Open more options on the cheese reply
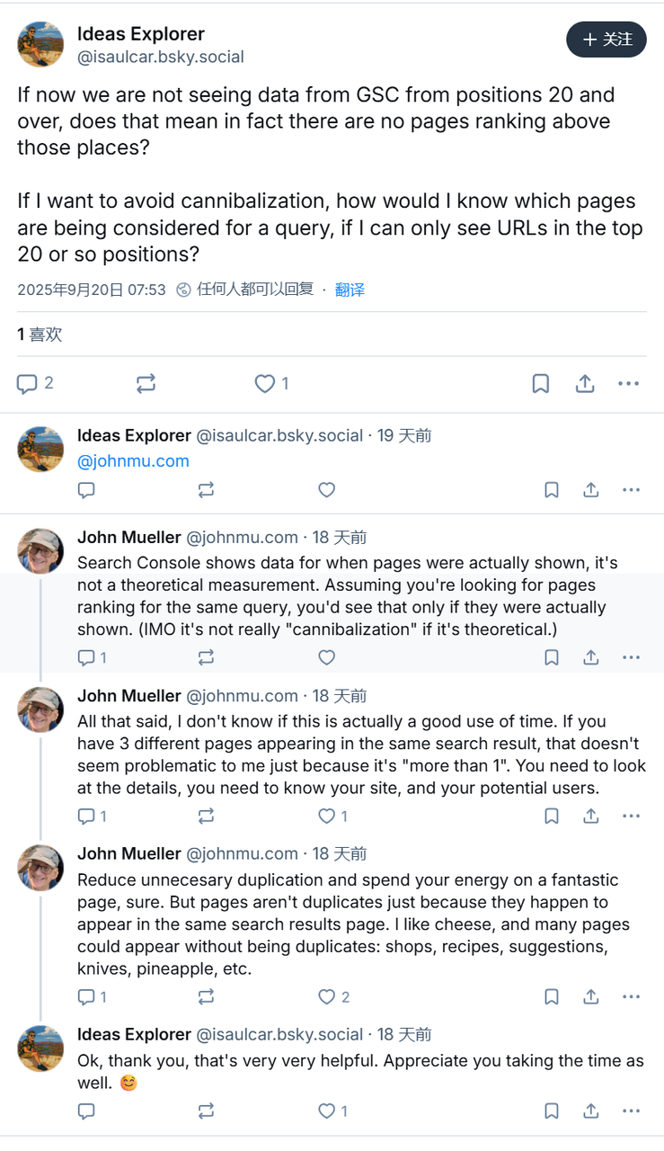Screen dimensions: 664x1151 (632, 996)
